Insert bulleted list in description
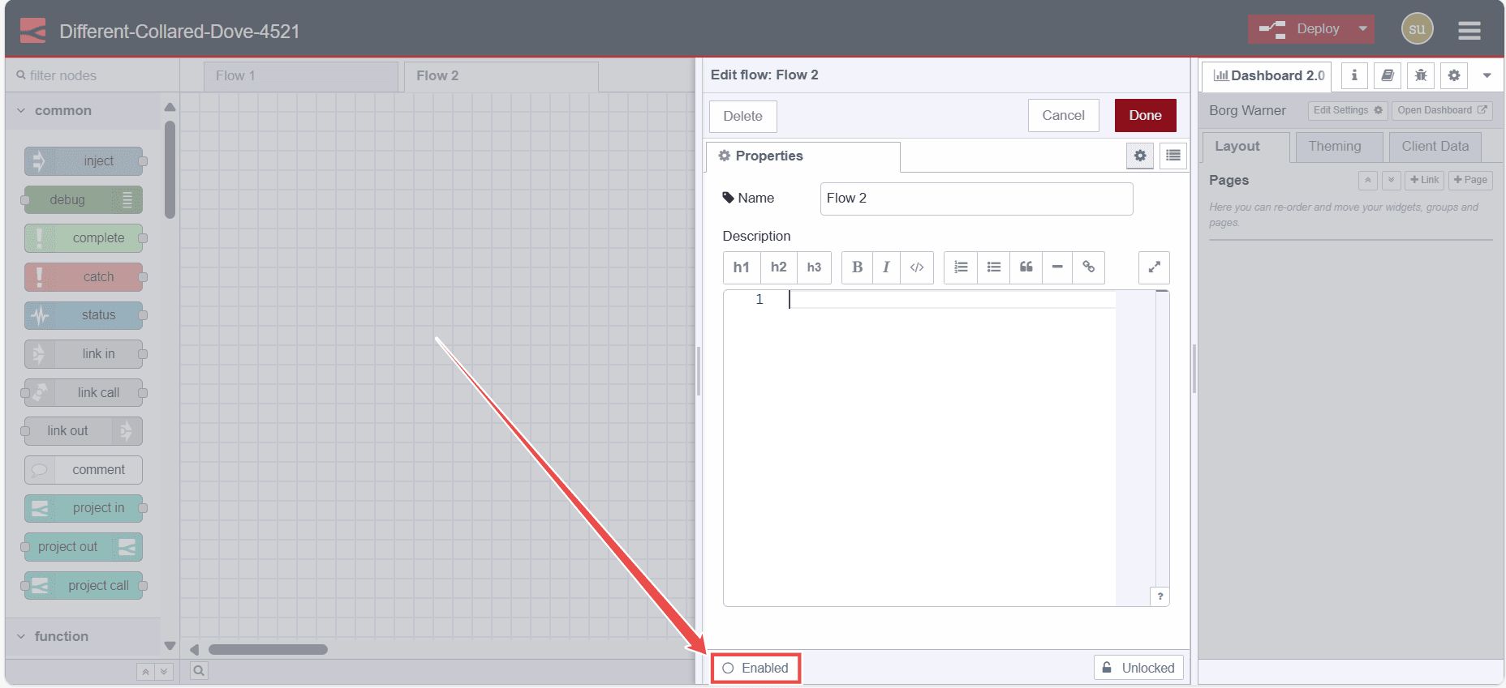Viewport: 1506px width, 688px height. point(994,267)
